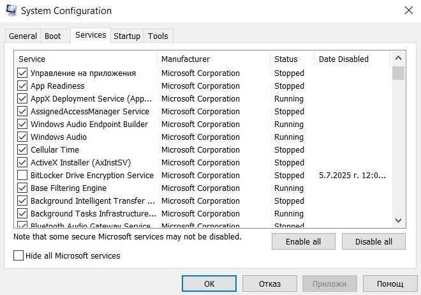Select the Windows Audio service name

[59, 137]
